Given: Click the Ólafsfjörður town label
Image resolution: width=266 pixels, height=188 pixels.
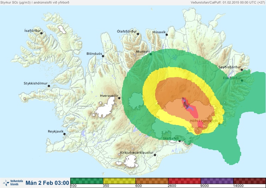Looking at the screenshot, I should pos(127,31).
